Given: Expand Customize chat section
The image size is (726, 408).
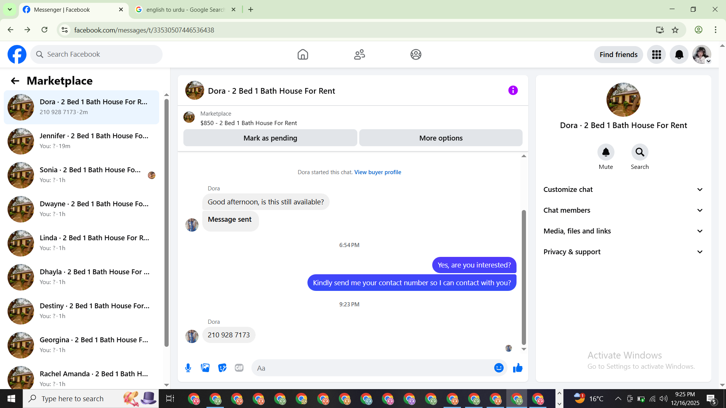Looking at the screenshot, I should click(624, 190).
